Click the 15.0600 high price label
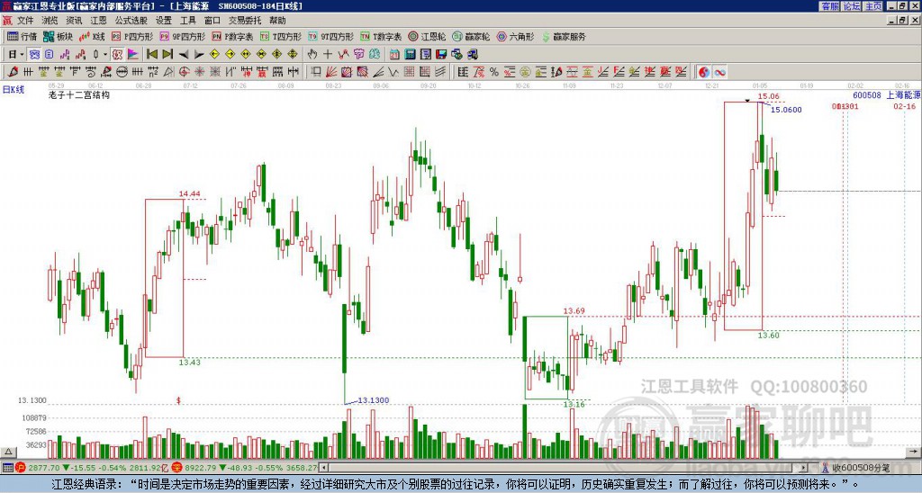The width and height of the screenshot is (922, 493). pyautogui.click(x=786, y=110)
